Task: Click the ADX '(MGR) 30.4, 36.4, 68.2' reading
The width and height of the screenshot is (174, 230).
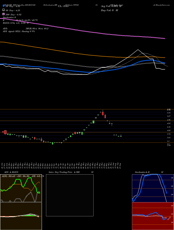Action: [x=37, y=29]
